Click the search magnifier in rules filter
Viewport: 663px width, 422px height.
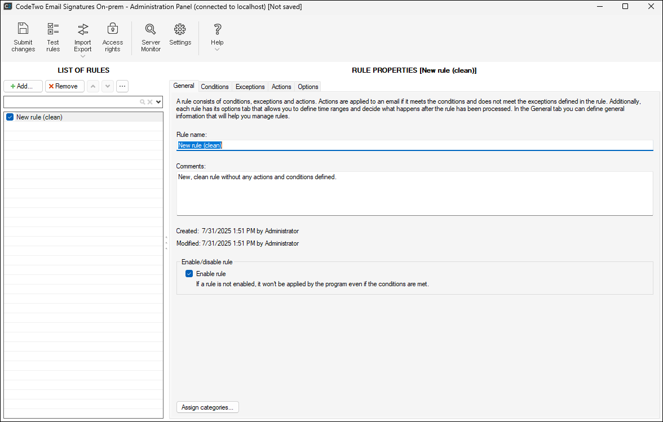tap(143, 102)
